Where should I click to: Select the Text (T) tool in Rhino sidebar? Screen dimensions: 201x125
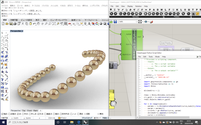tap(2, 79)
